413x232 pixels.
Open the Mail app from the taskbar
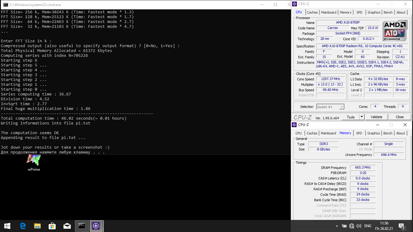[67, 226]
